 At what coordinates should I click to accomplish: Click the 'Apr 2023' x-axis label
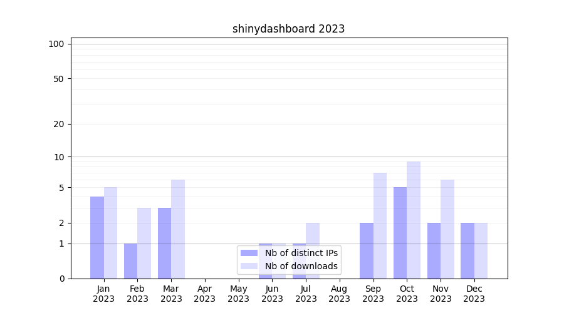click(205, 294)
